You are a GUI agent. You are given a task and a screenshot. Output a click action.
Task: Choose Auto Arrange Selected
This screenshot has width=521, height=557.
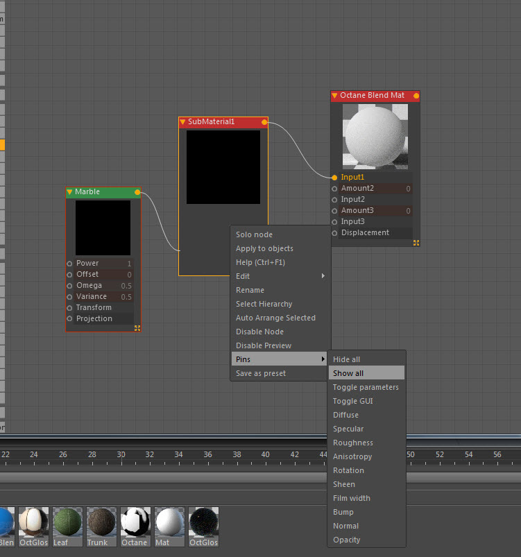point(279,318)
